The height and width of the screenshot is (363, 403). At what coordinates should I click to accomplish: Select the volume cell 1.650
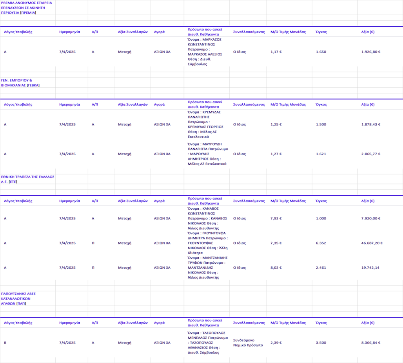tap(321, 52)
